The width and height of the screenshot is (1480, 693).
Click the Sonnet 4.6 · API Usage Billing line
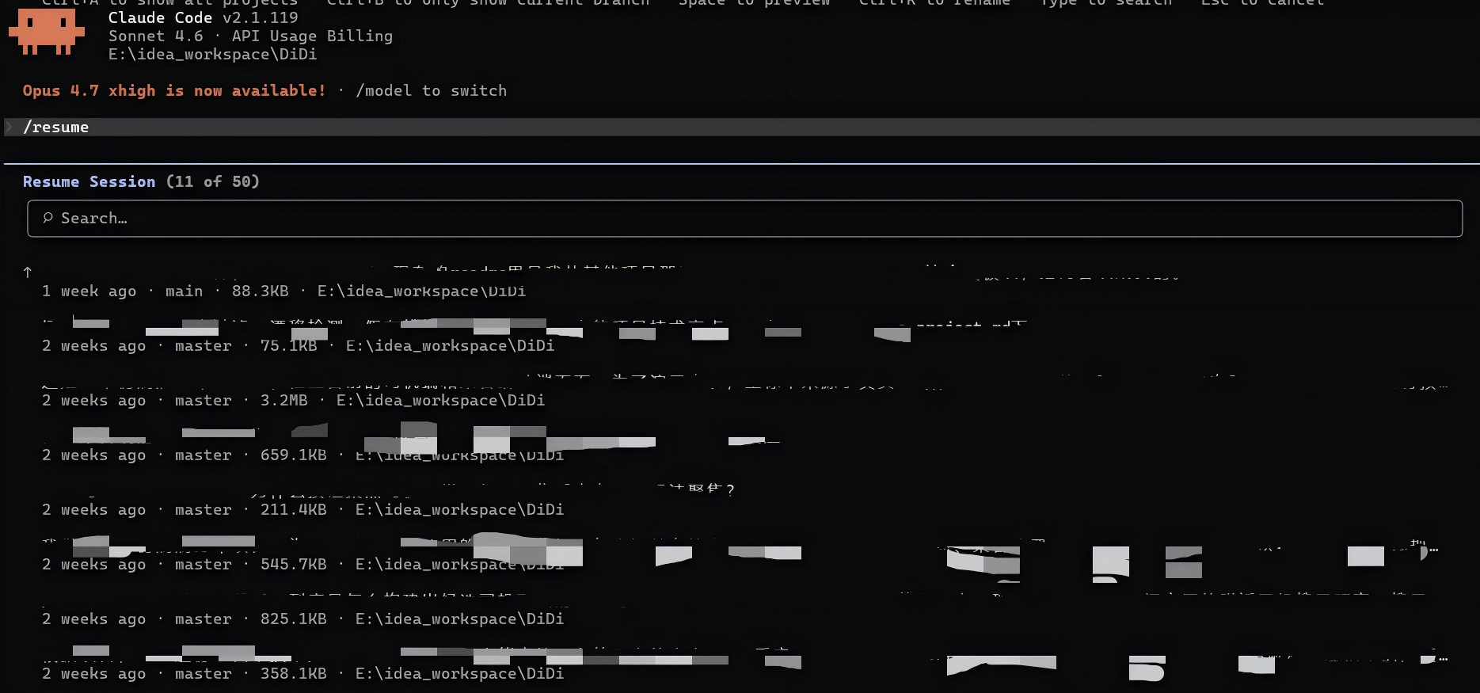coord(250,36)
